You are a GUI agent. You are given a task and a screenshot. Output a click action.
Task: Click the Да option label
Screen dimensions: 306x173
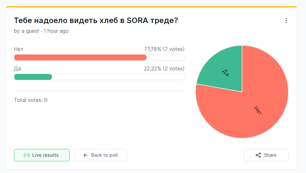coord(18,69)
